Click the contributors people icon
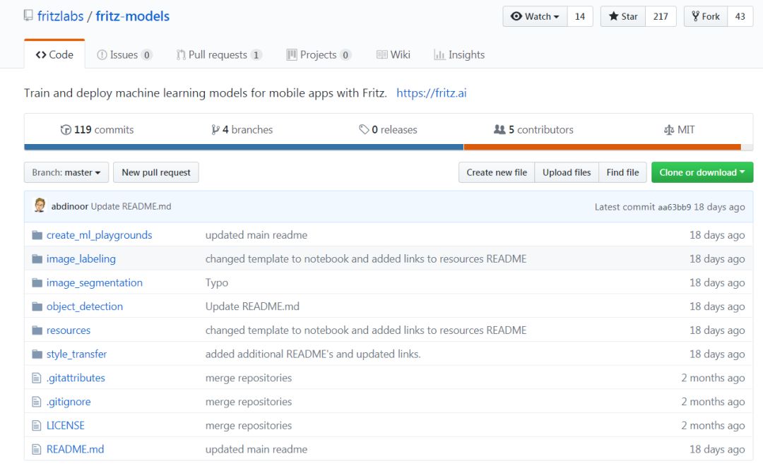 click(499, 130)
